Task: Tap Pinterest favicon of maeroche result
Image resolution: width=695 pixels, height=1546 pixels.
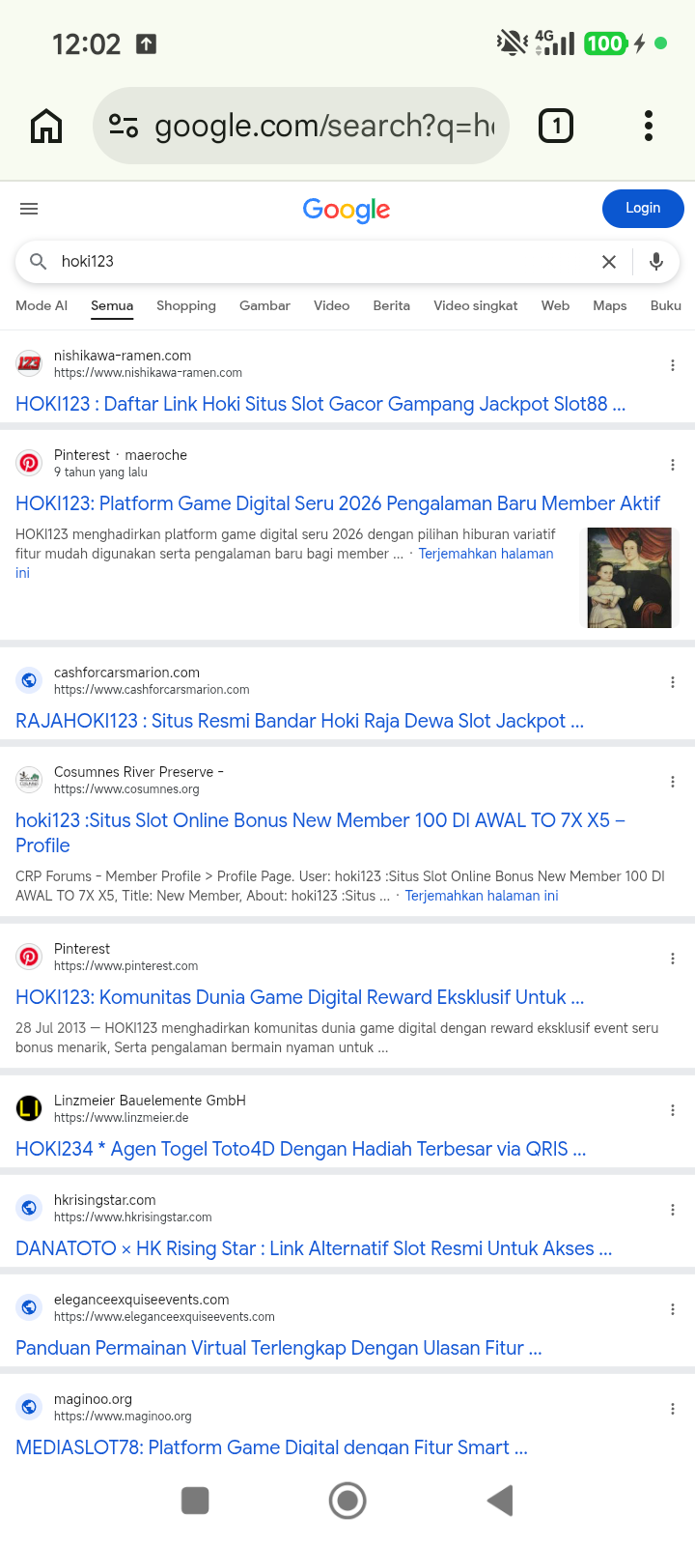Action: [29, 463]
